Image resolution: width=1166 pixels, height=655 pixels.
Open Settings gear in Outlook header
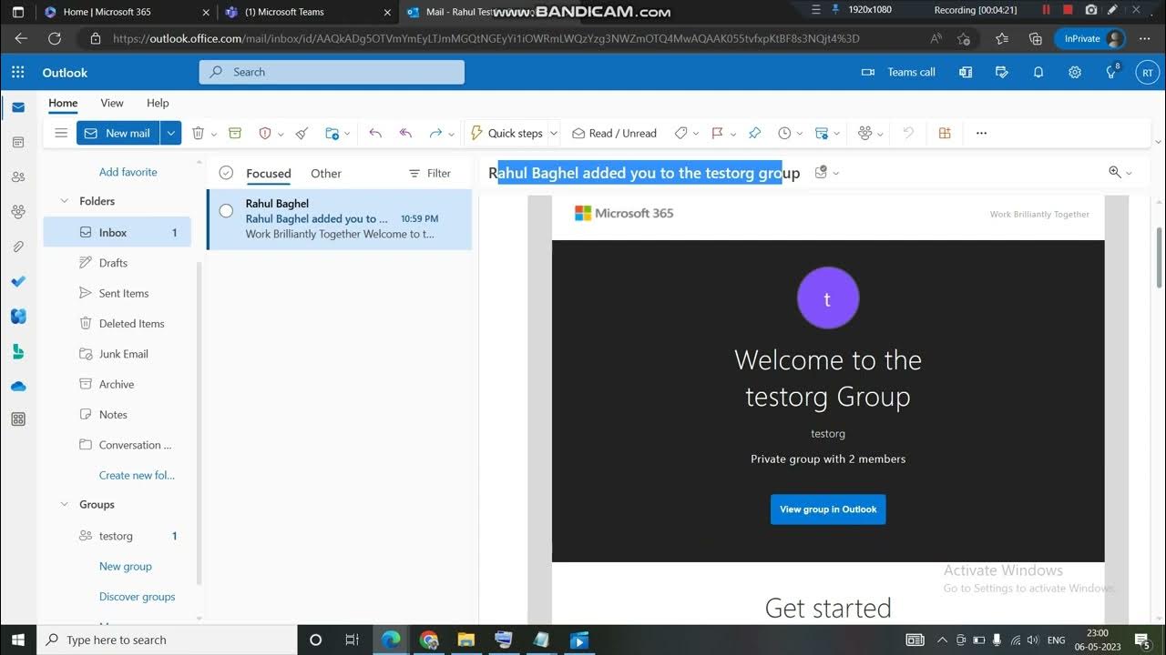pyautogui.click(x=1075, y=72)
